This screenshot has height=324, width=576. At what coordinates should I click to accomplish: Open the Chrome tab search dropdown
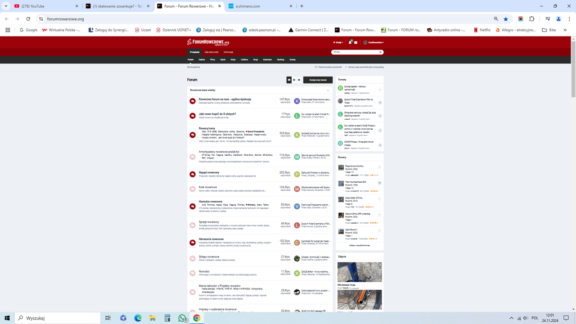6,6
